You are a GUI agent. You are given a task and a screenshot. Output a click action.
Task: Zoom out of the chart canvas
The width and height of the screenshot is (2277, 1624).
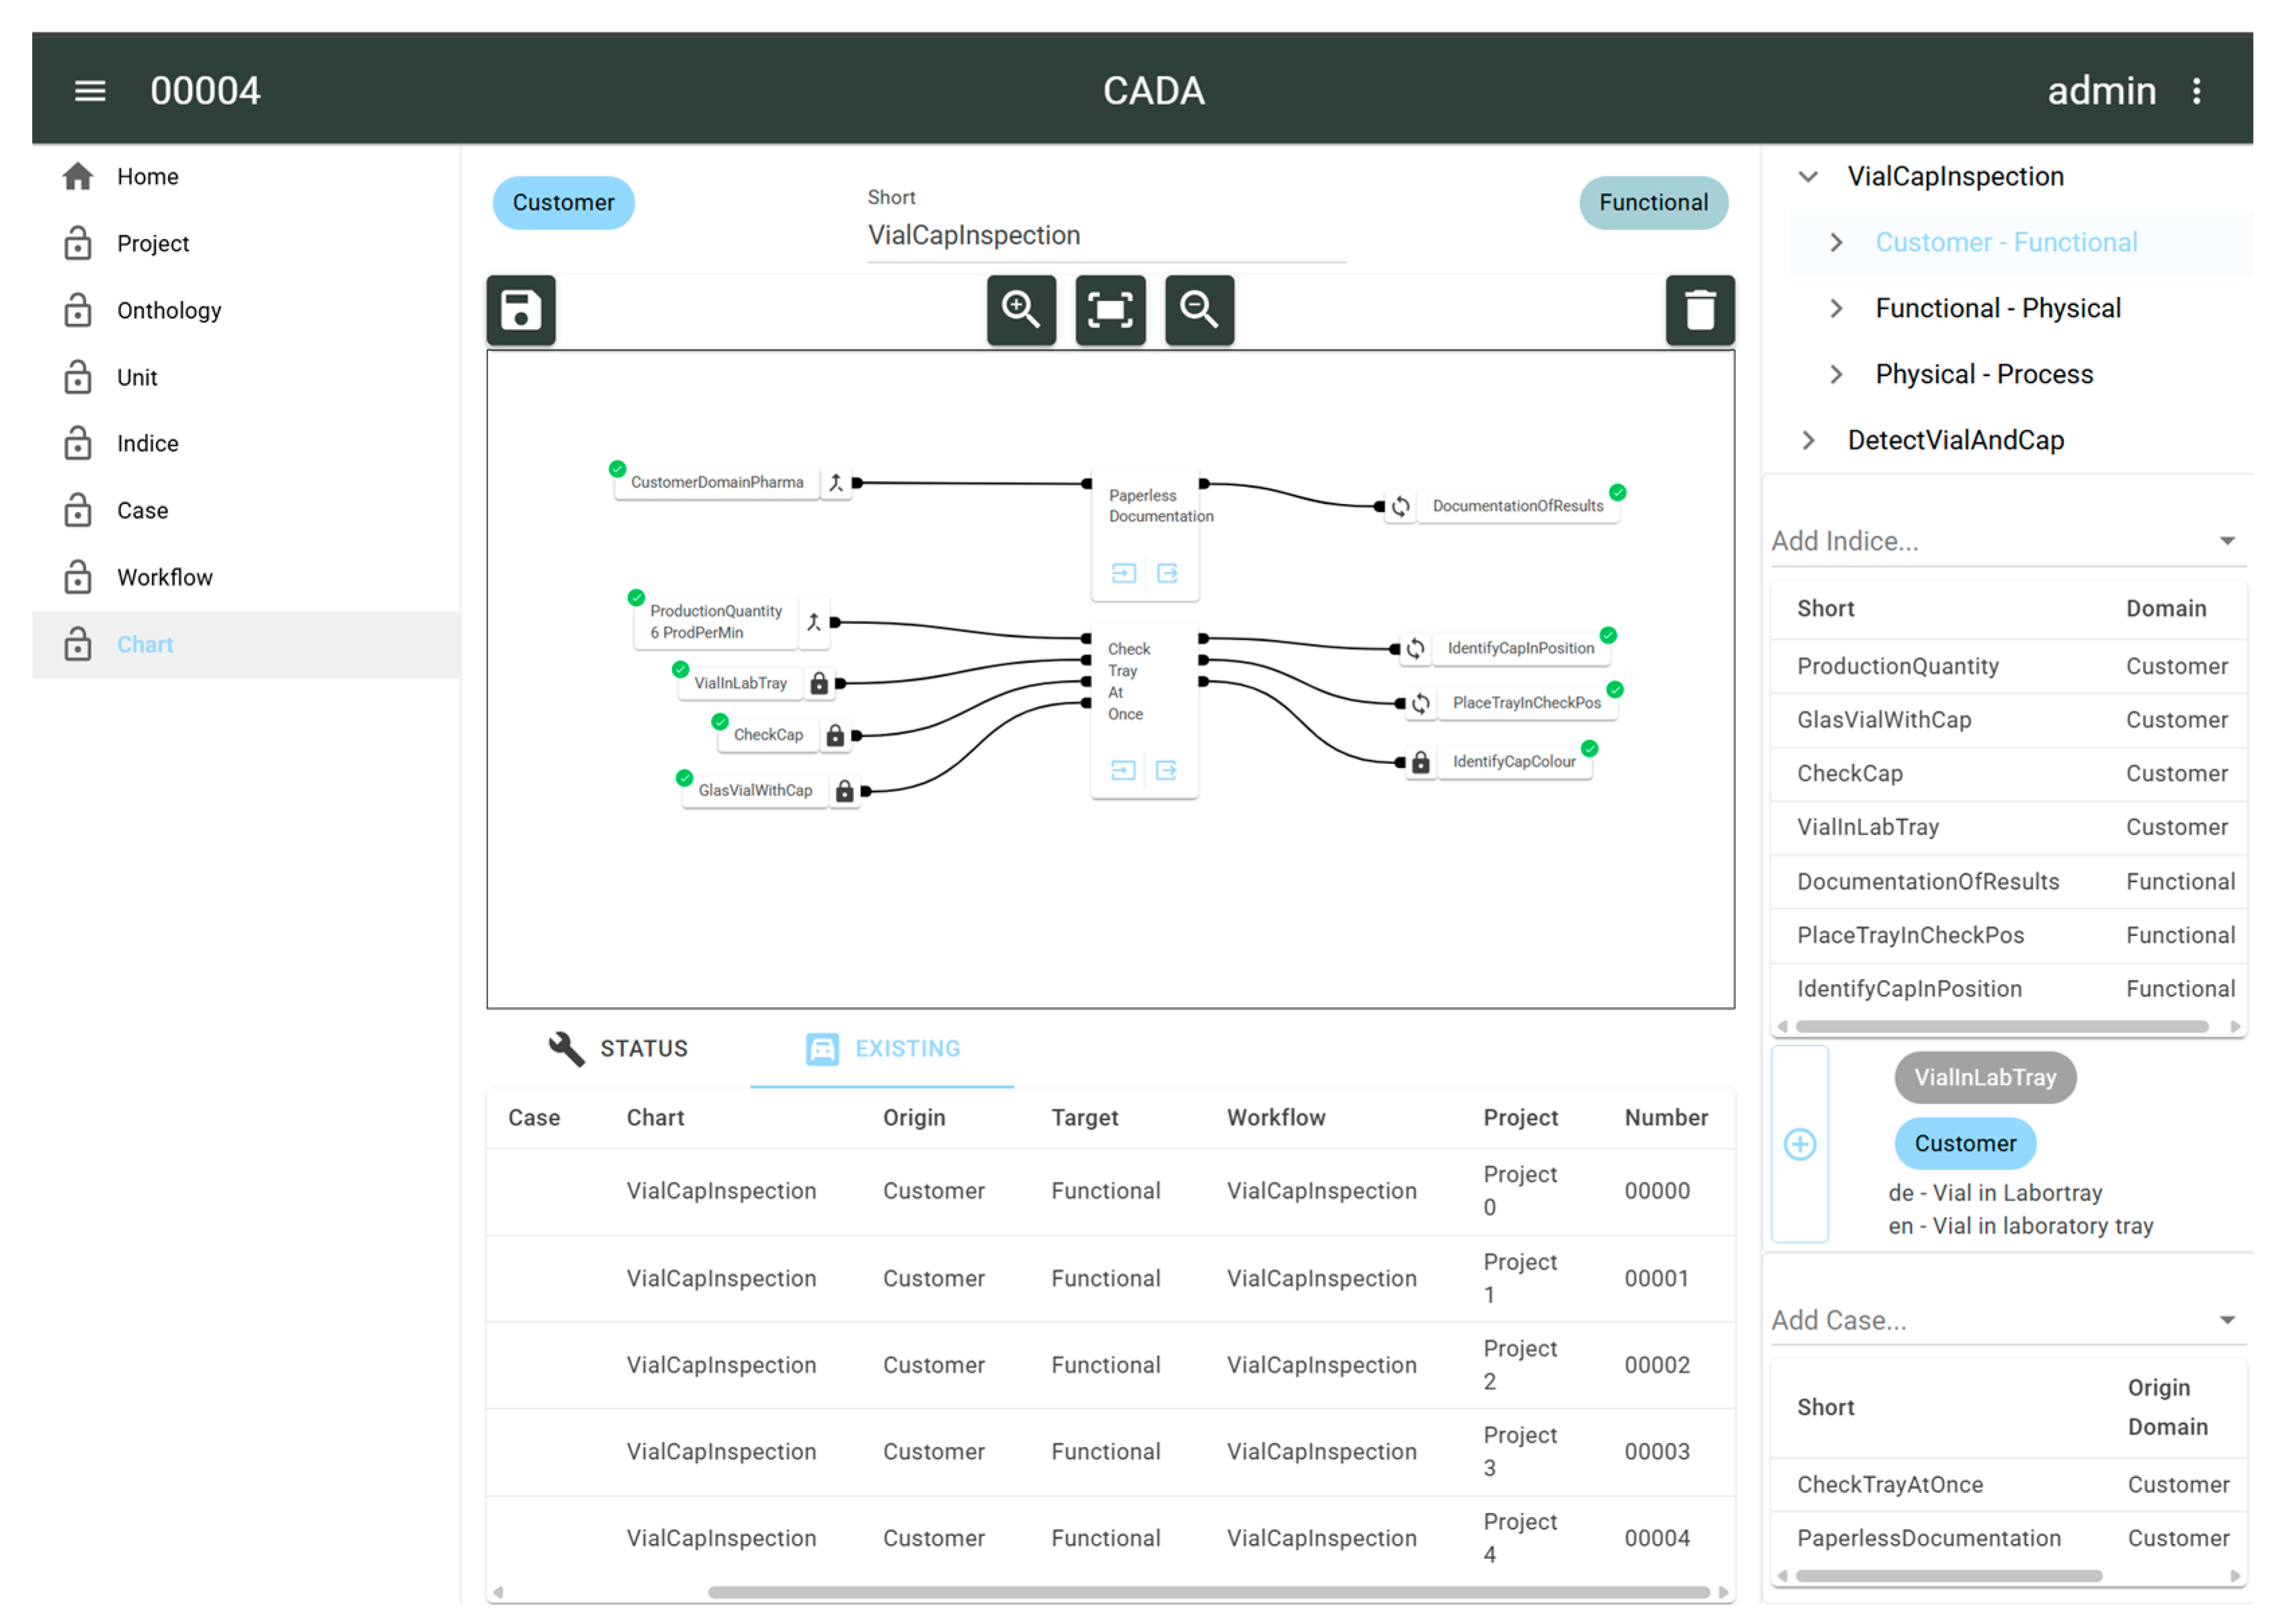(x=1198, y=310)
